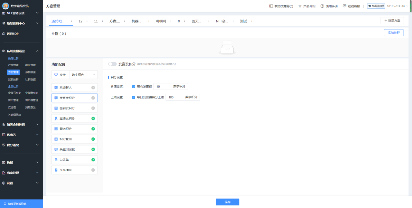This screenshot has width=412, height=208.
Task: Uncheck the 每日发言获得积分上限 checkbox
Action: (x=134, y=97)
